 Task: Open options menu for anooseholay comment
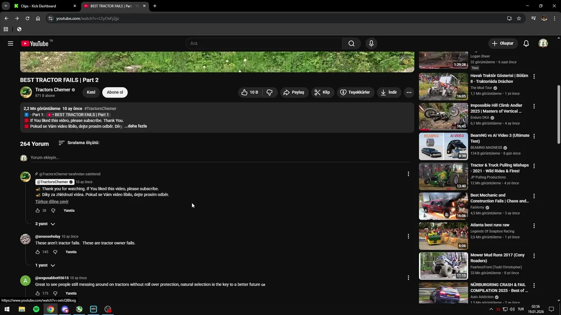[408, 236]
